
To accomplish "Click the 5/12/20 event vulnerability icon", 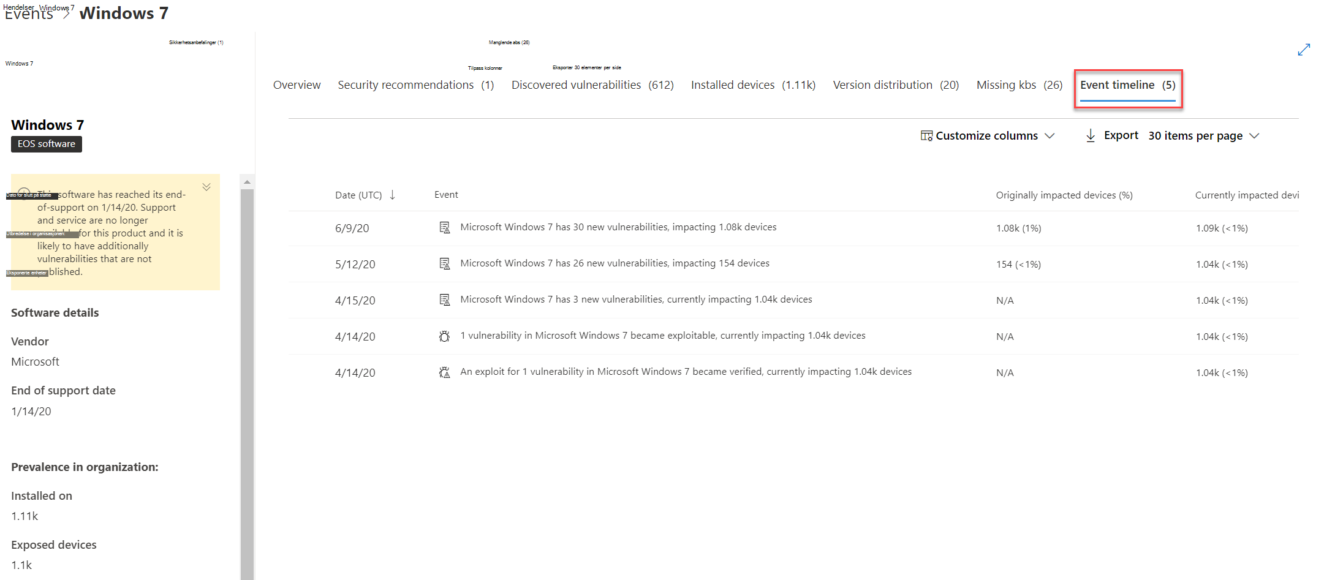I will click(445, 264).
